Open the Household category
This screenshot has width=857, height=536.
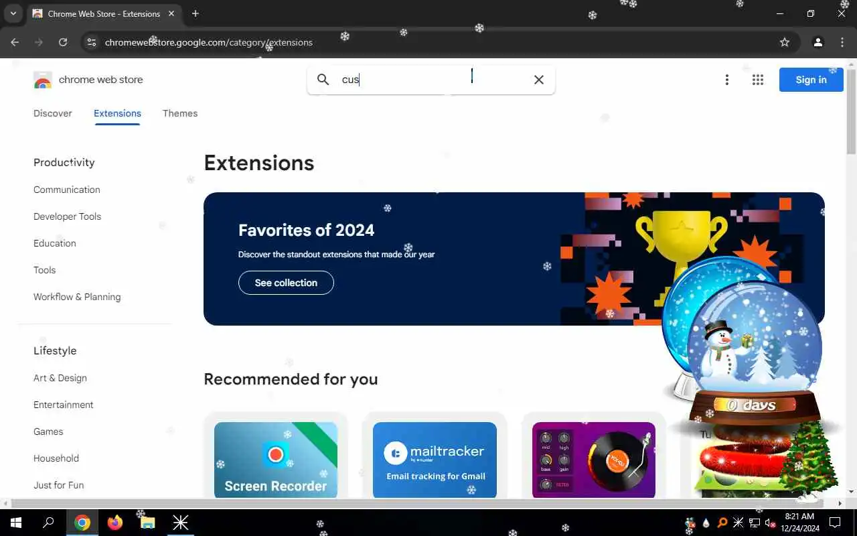(x=56, y=458)
